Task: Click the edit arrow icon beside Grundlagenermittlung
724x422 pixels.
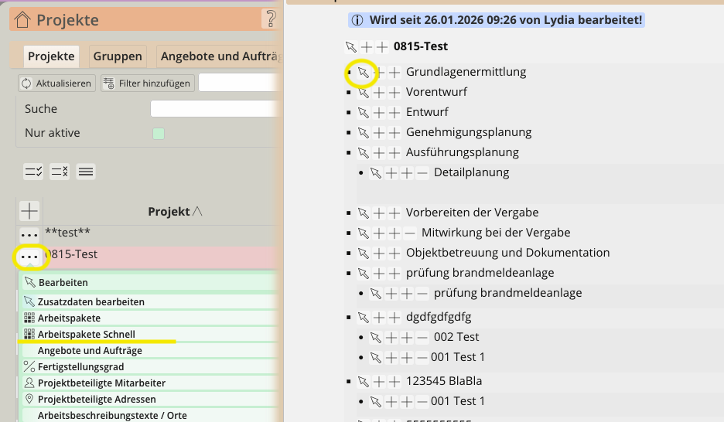Action: point(363,73)
